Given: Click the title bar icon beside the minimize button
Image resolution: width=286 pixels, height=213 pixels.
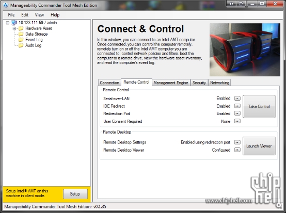Looking at the screenshot, I should coord(241,4).
